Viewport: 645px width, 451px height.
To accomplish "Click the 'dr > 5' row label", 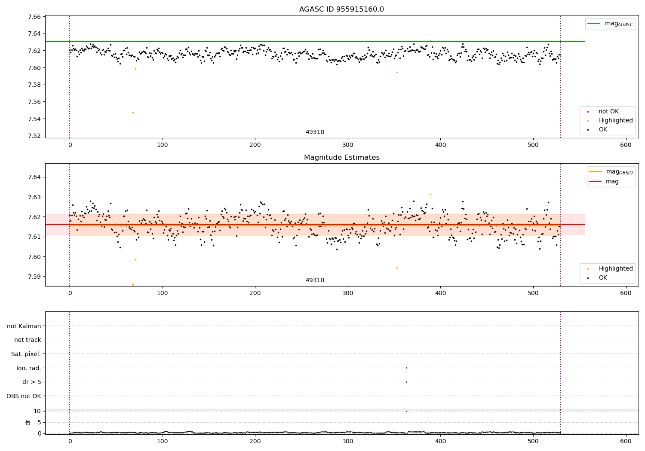I will tap(32, 382).
